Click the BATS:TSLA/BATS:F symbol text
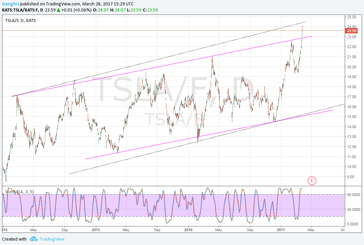 [20, 10]
